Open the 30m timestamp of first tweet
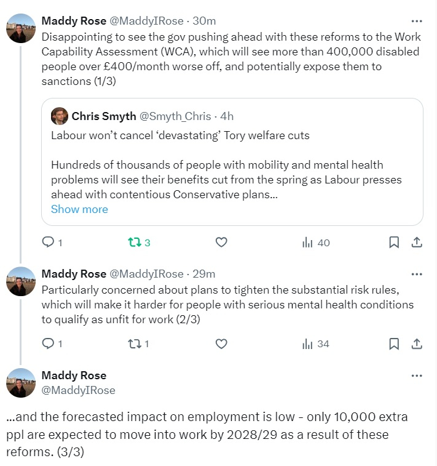Image resolution: width=437 pixels, height=466 pixels. [204, 21]
